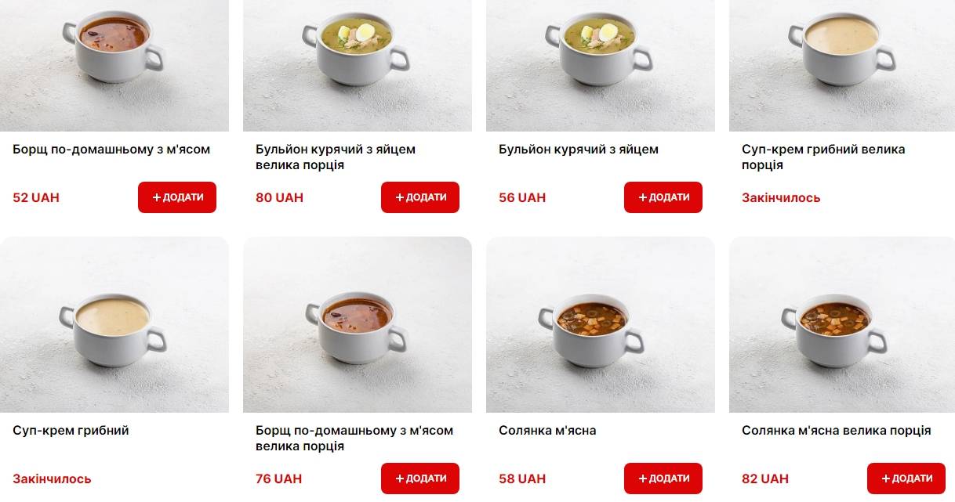Open the Суп-крем грибний велика порція title

tap(823, 157)
